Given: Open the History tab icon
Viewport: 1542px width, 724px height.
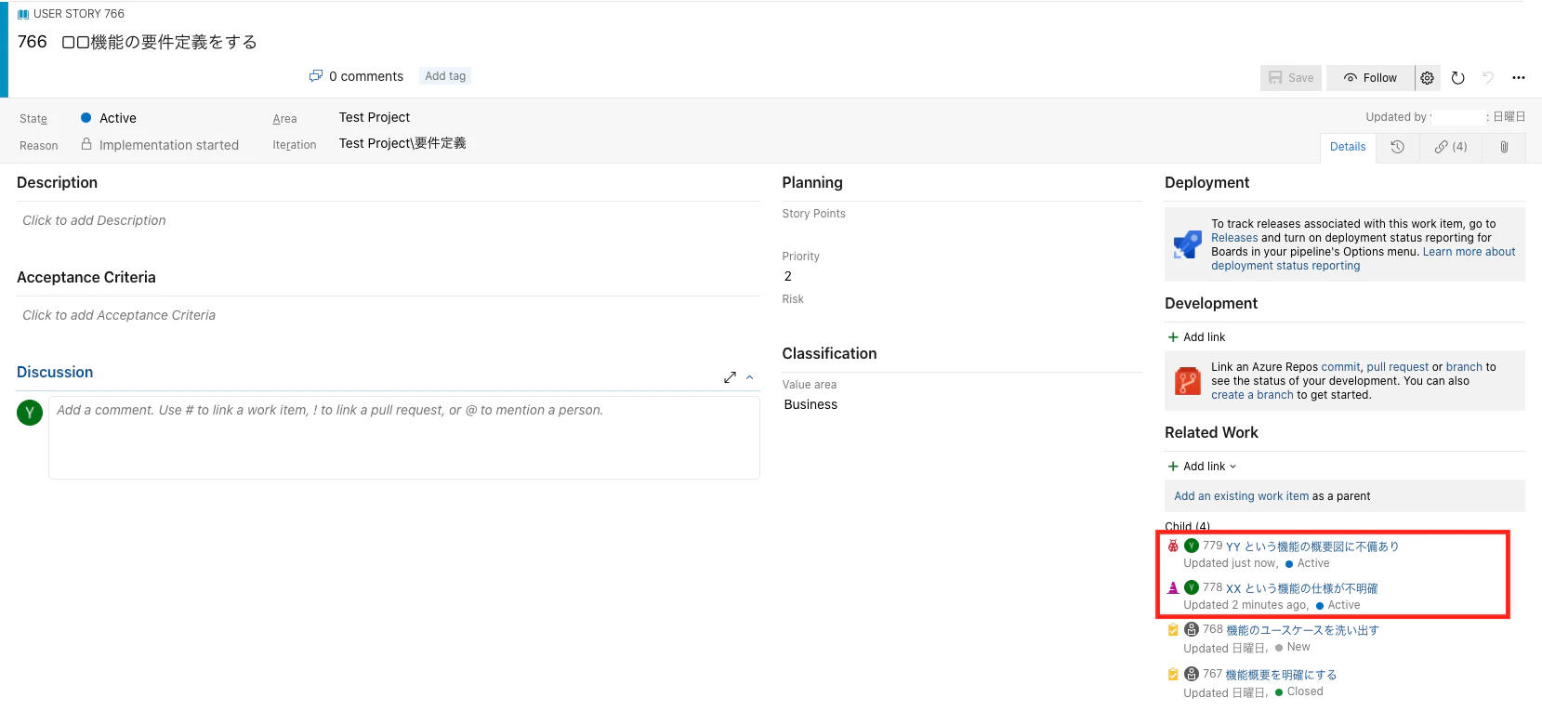Looking at the screenshot, I should click(1398, 147).
